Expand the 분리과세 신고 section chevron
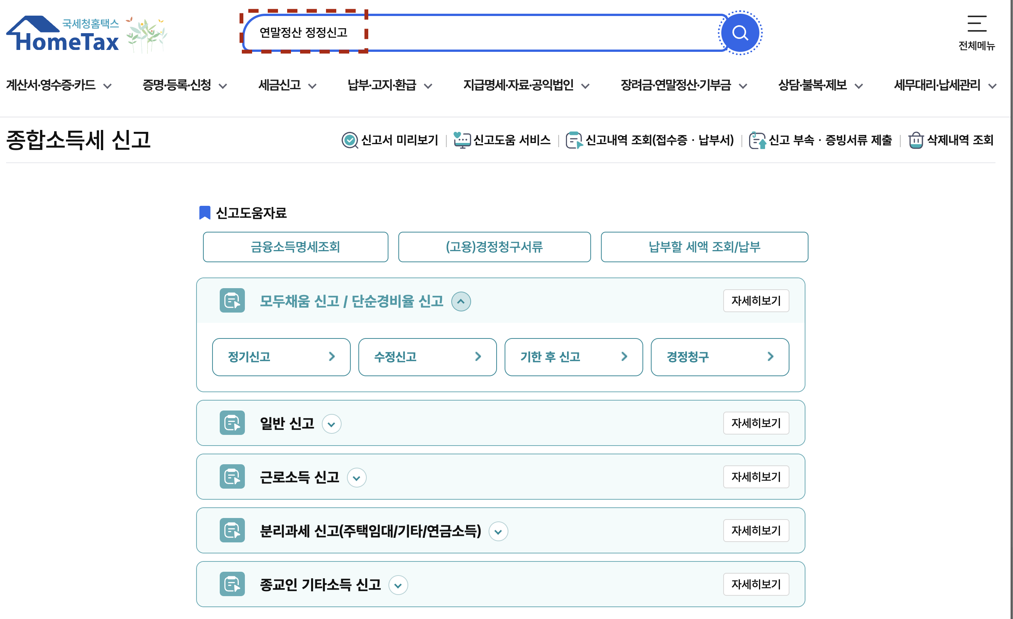Screen dimensions: 1013x619 [x=498, y=532]
